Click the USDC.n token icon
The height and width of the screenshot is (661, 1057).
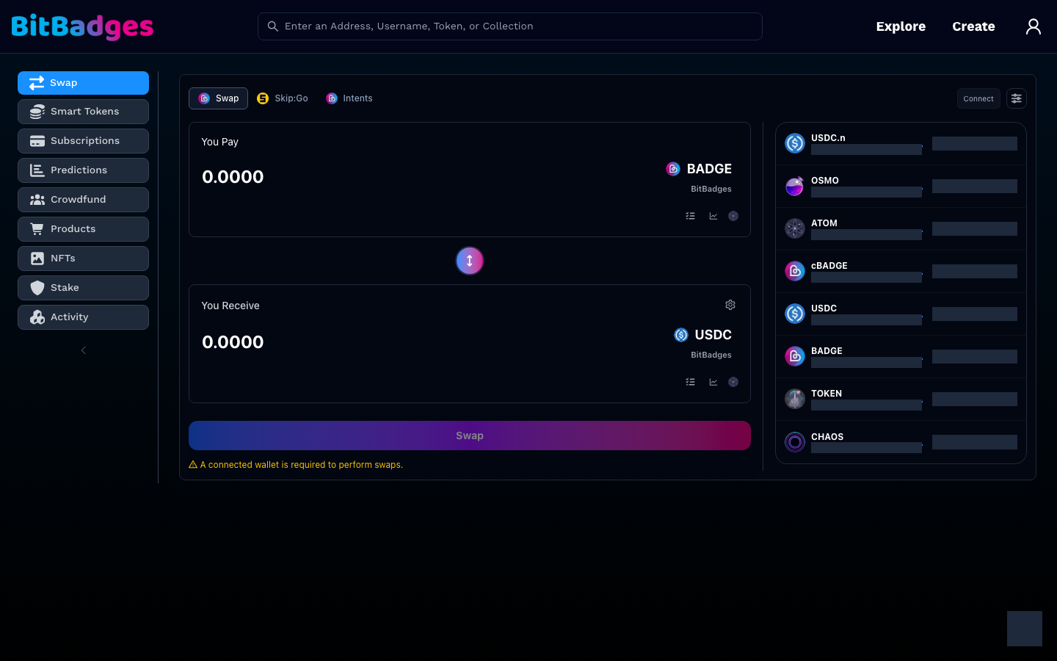[x=795, y=143]
